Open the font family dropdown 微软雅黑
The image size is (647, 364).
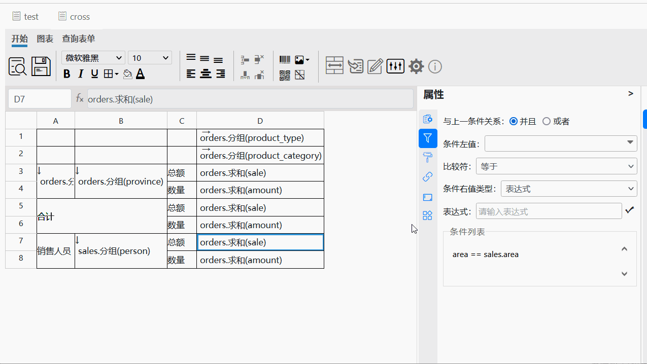[x=93, y=58]
